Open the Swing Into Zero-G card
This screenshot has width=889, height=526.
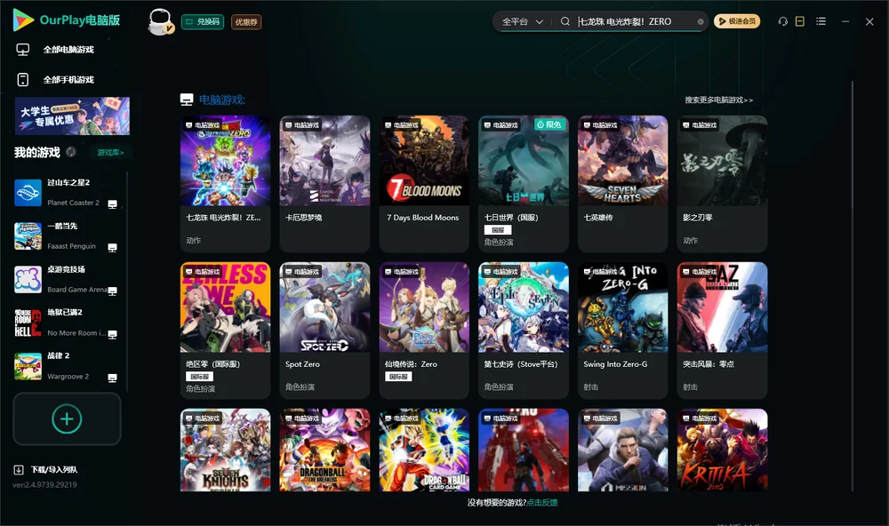[623, 331]
